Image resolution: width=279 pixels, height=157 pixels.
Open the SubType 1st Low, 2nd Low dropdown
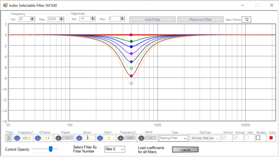tap(205, 138)
